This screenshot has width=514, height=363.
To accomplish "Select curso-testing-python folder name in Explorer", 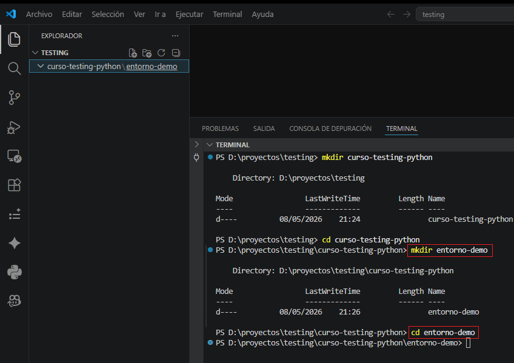I will 84,67.
